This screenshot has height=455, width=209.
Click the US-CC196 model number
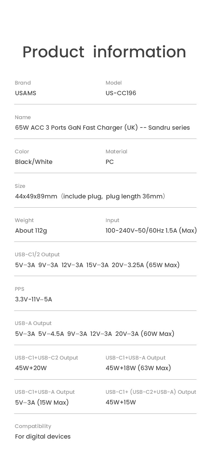121,93
